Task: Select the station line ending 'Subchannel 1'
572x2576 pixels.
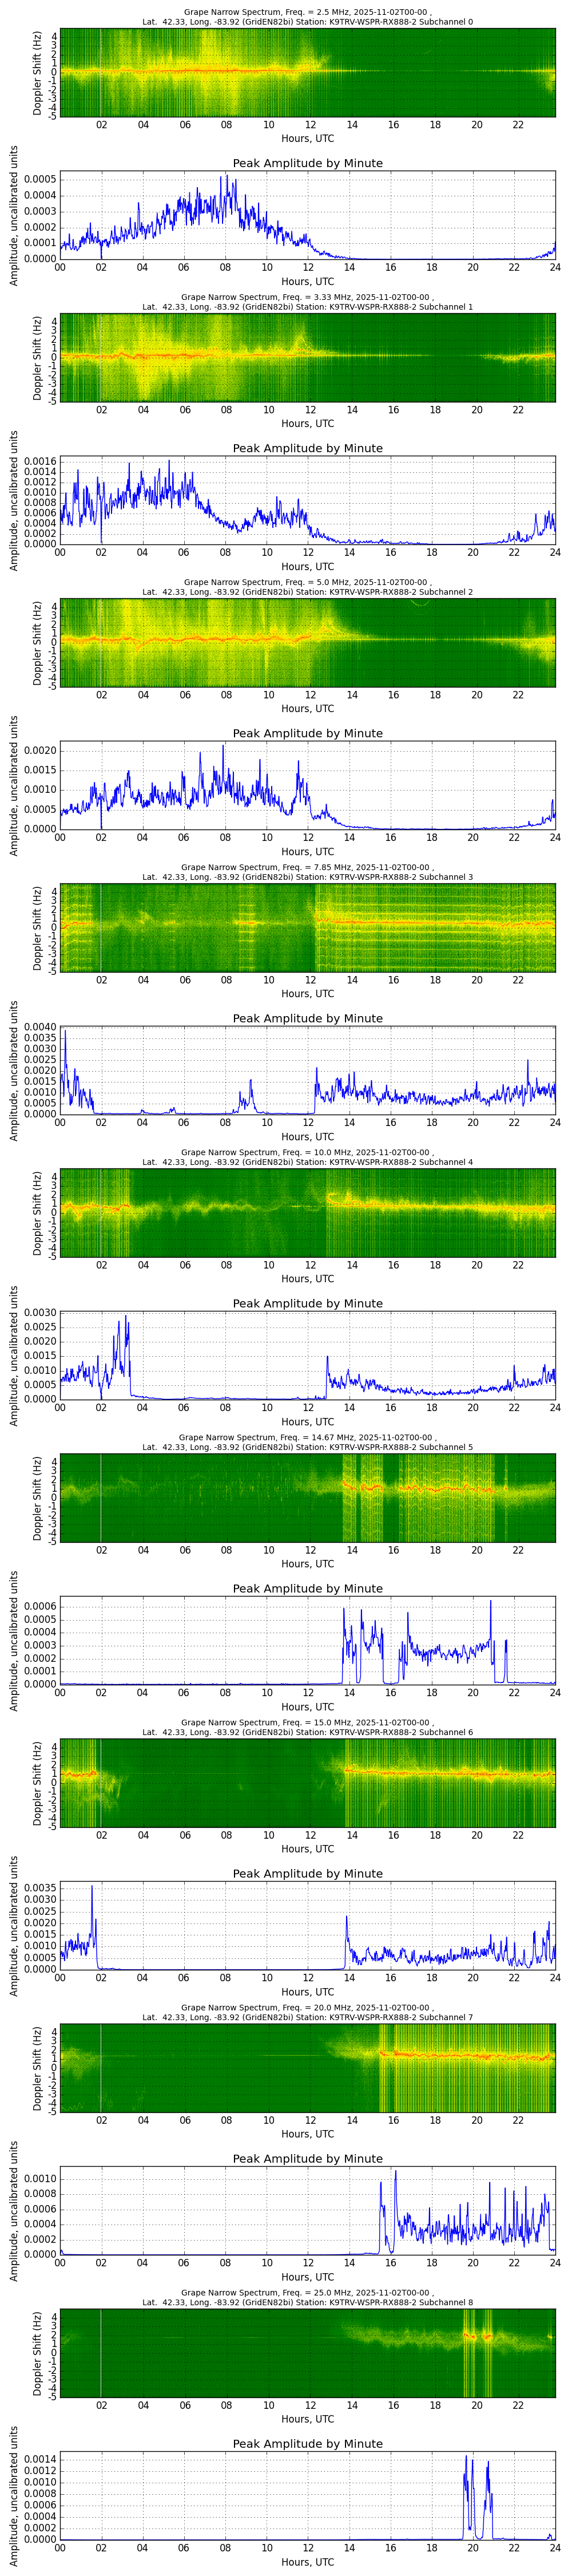Action: 308,307
